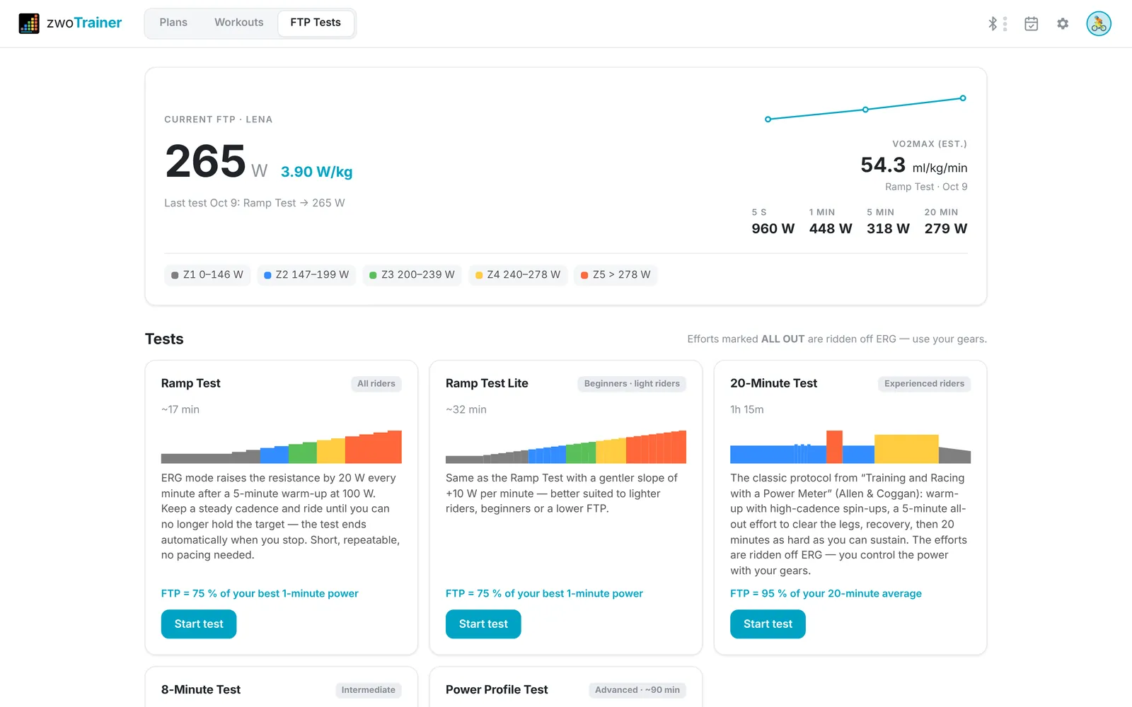Click the first point on FTP trend line

[768, 119]
